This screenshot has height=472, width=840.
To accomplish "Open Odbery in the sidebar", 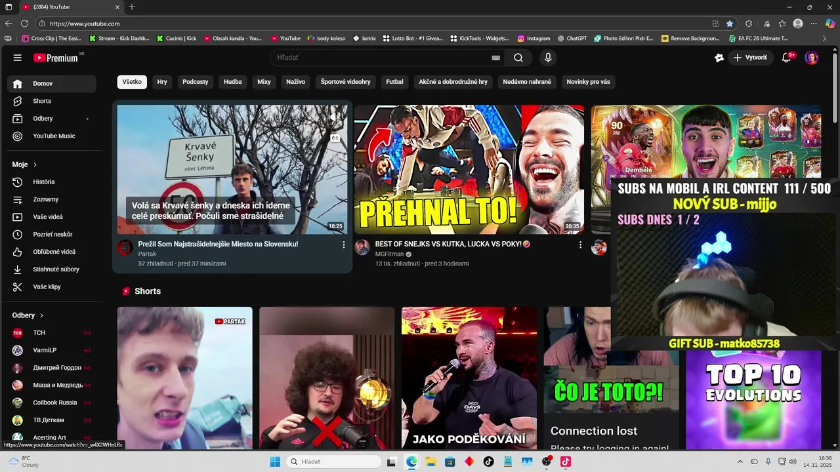I will [x=51, y=119].
